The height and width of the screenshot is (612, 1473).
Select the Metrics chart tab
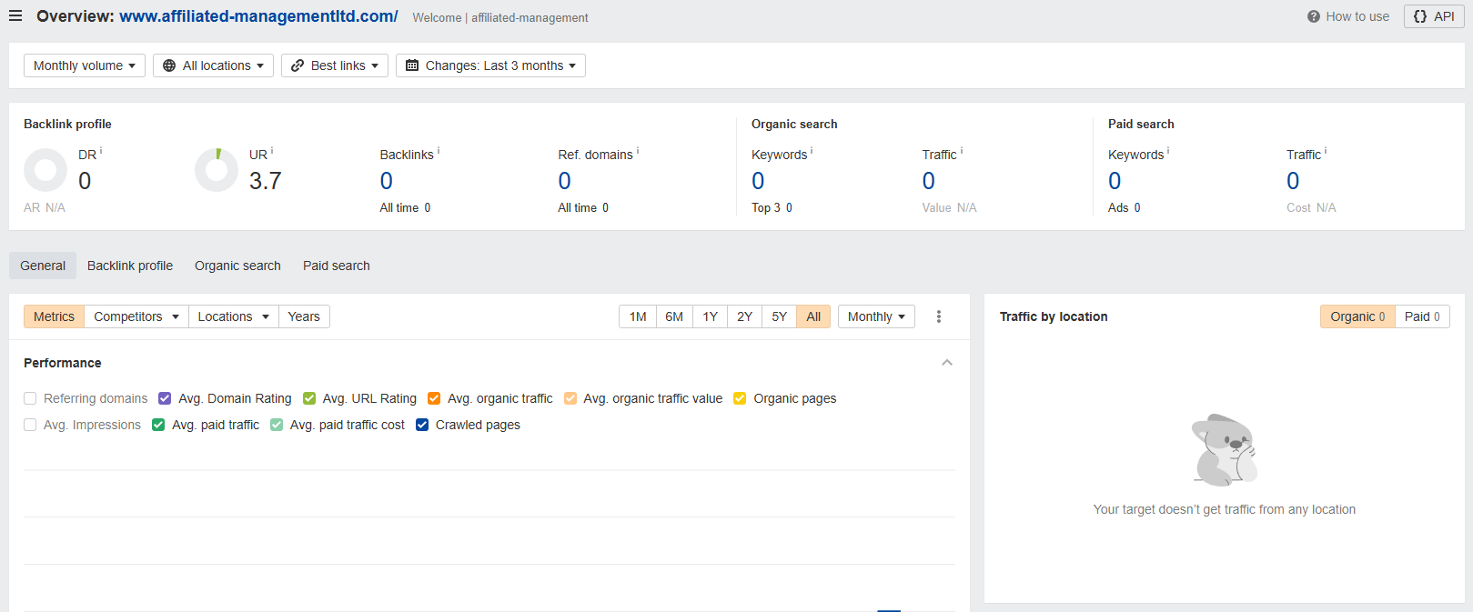(54, 316)
